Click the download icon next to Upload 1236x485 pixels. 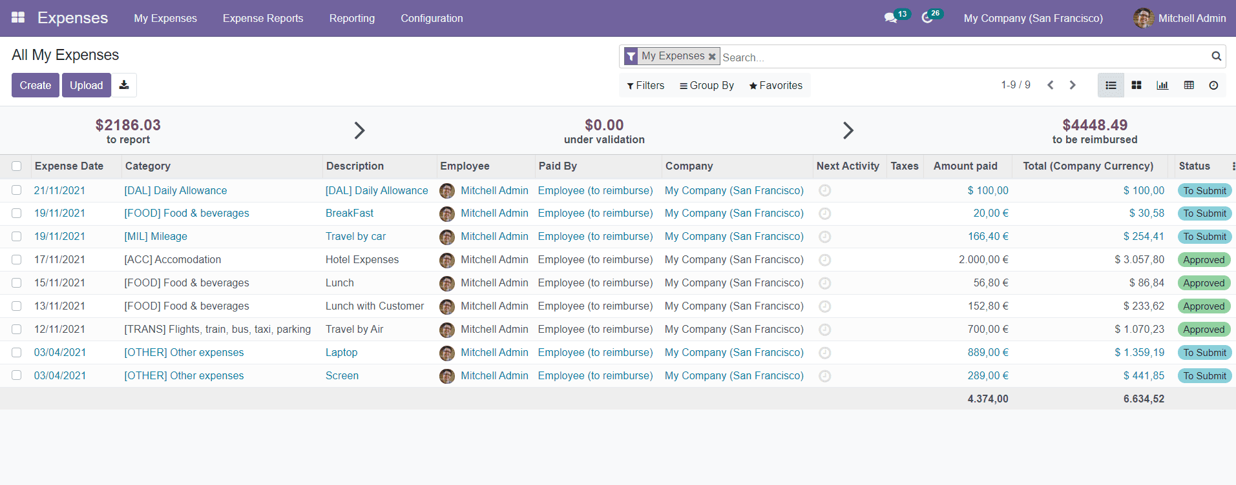124,85
